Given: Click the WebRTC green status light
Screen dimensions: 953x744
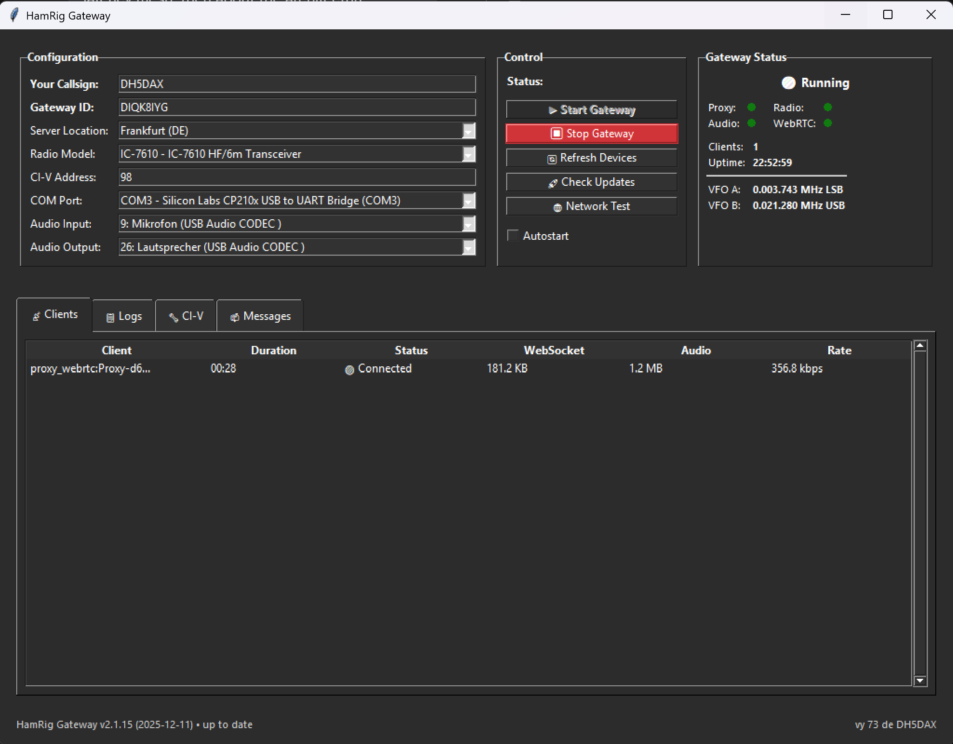Looking at the screenshot, I should pos(828,124).
